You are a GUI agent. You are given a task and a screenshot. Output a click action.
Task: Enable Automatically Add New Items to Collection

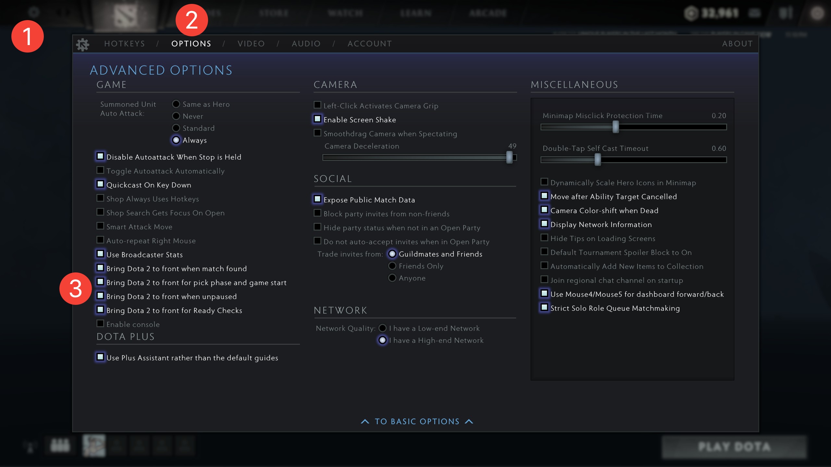click(544, 266)
